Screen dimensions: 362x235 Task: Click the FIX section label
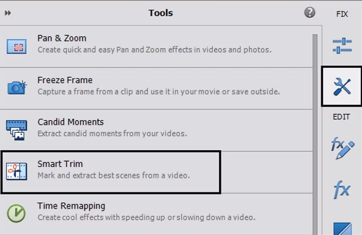[342, 14]
